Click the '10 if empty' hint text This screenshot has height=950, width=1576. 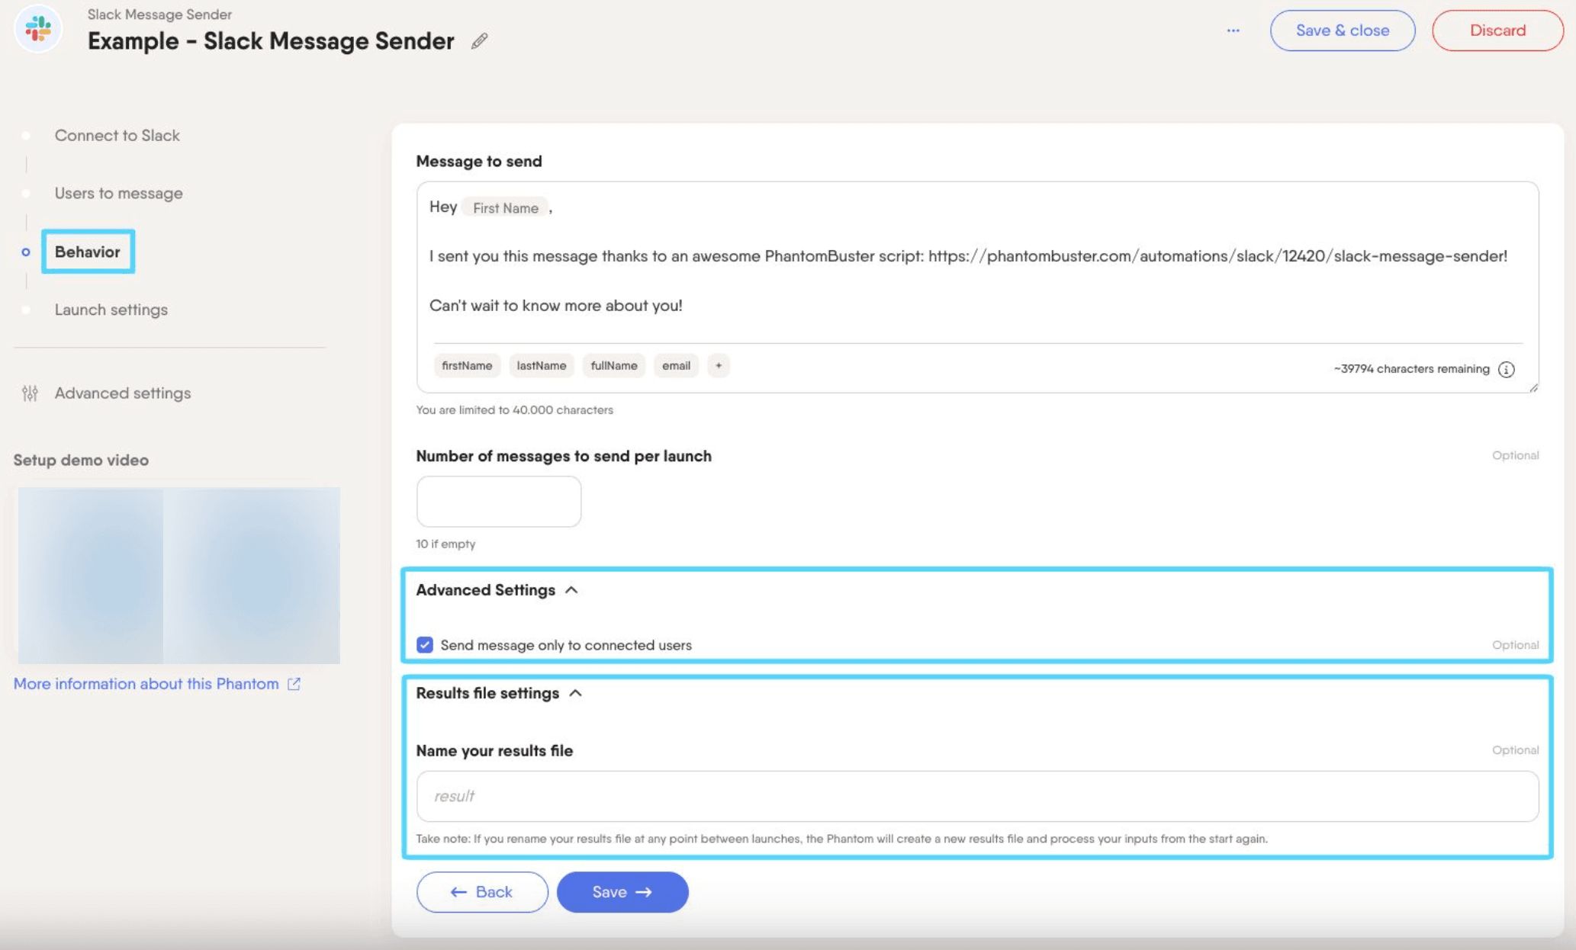(x=445, y=544)
